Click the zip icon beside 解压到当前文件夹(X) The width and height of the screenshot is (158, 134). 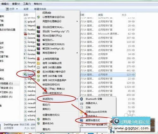click(39, 44)
